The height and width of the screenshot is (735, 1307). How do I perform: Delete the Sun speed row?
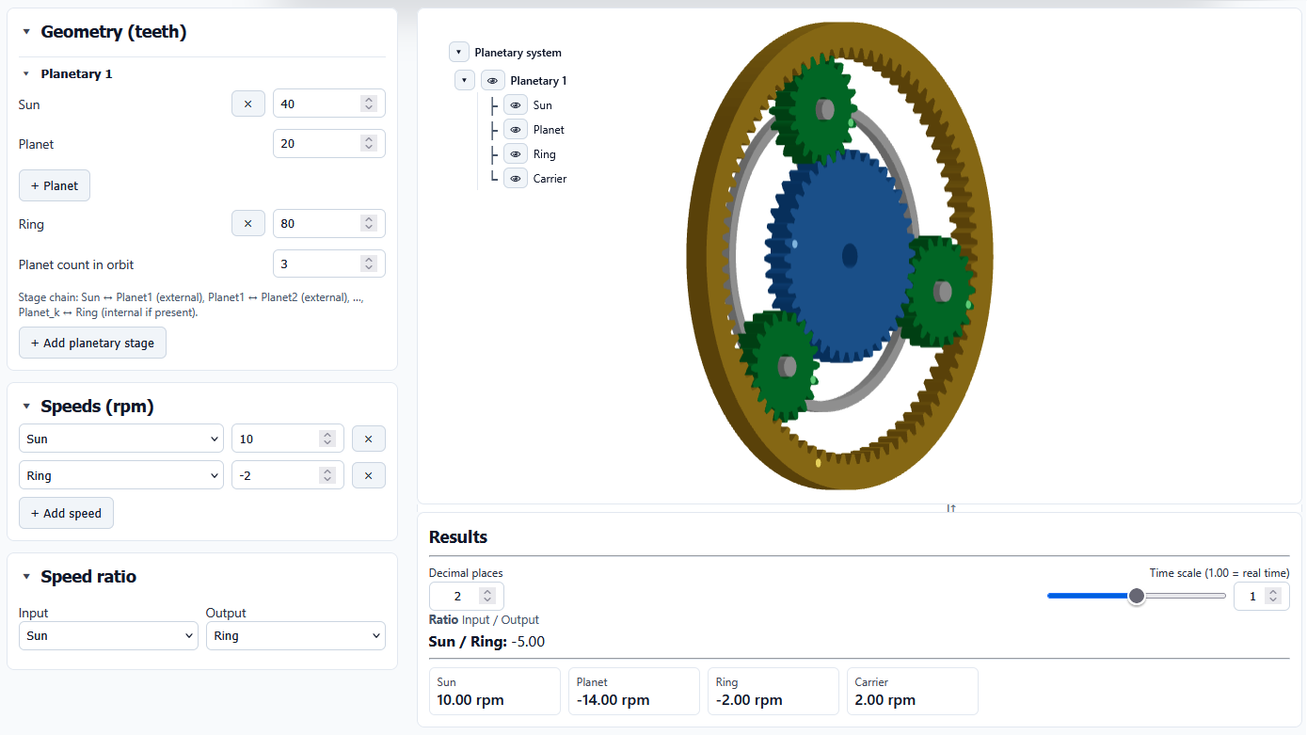(369, 439)
